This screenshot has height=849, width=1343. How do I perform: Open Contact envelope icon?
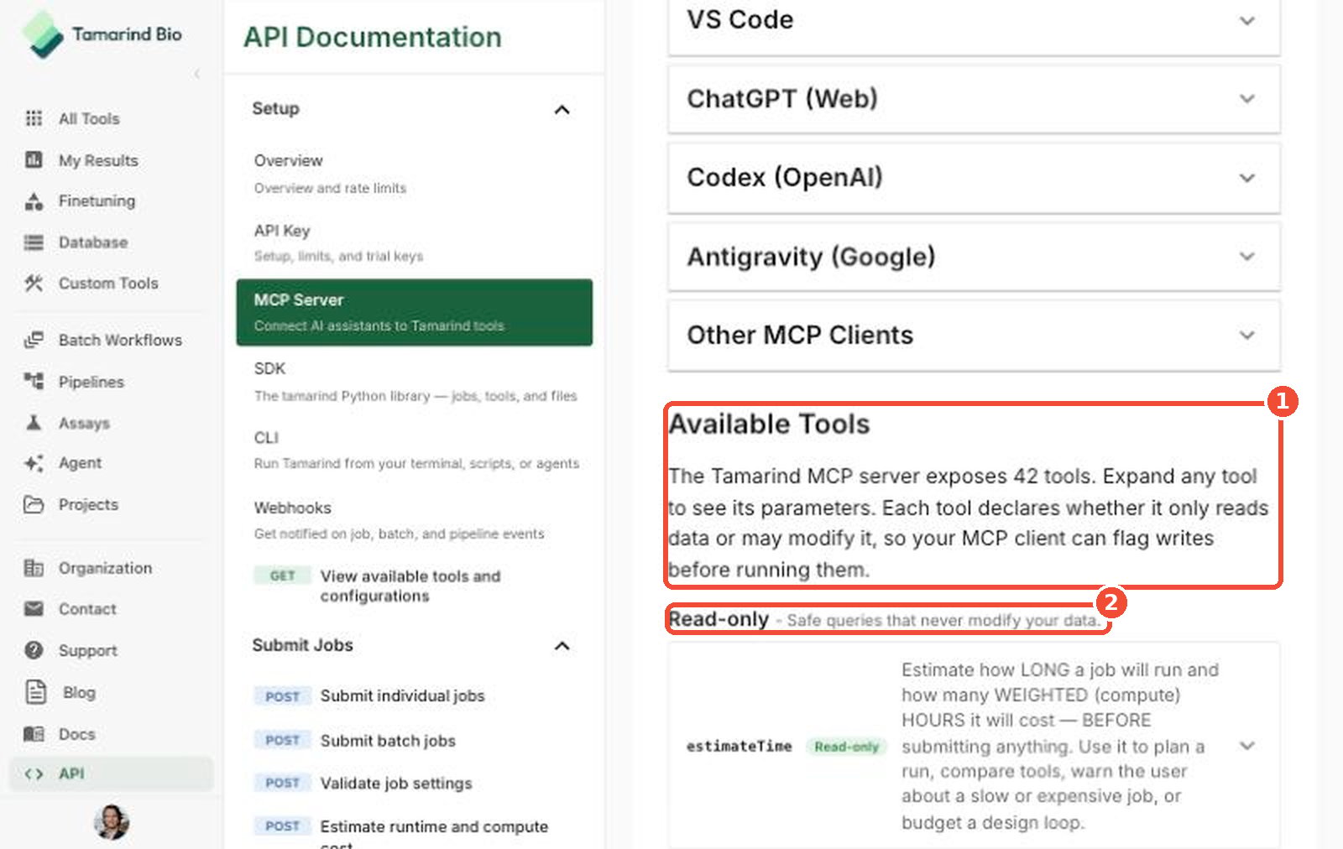point(34,609)
